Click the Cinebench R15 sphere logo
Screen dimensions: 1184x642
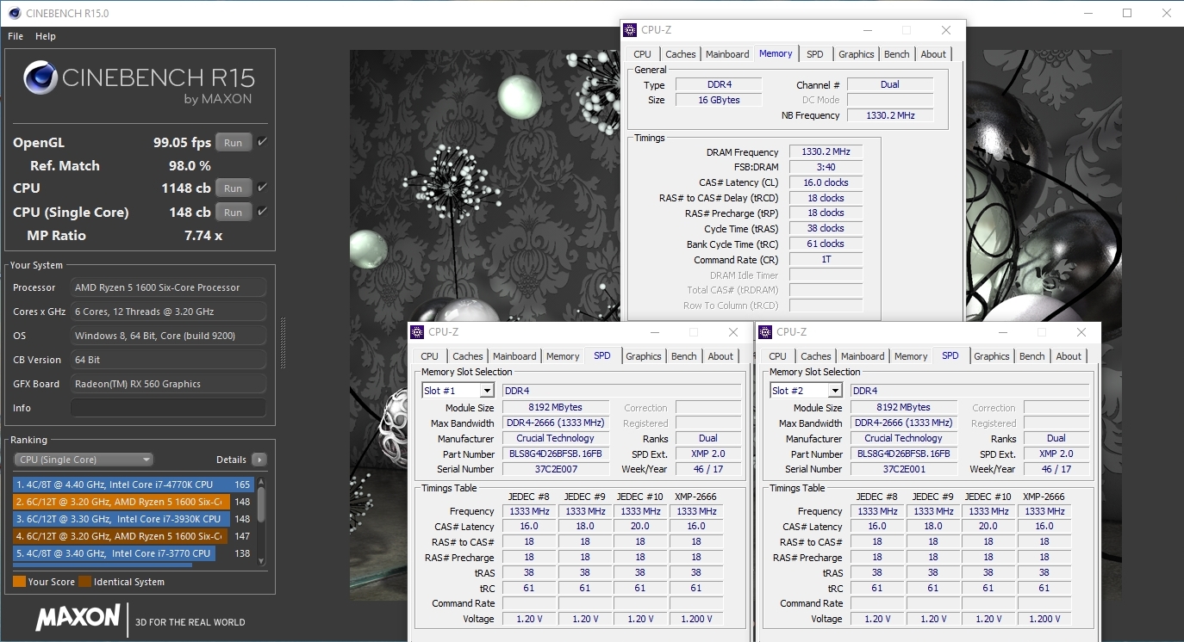click(x=41, y=78)
